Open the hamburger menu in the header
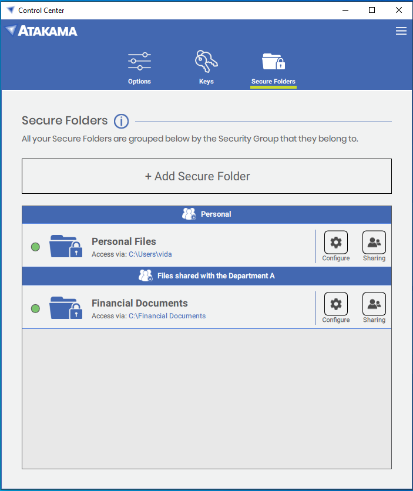The image size is (413, 491). pyautogui.click(x=401, y=31)
